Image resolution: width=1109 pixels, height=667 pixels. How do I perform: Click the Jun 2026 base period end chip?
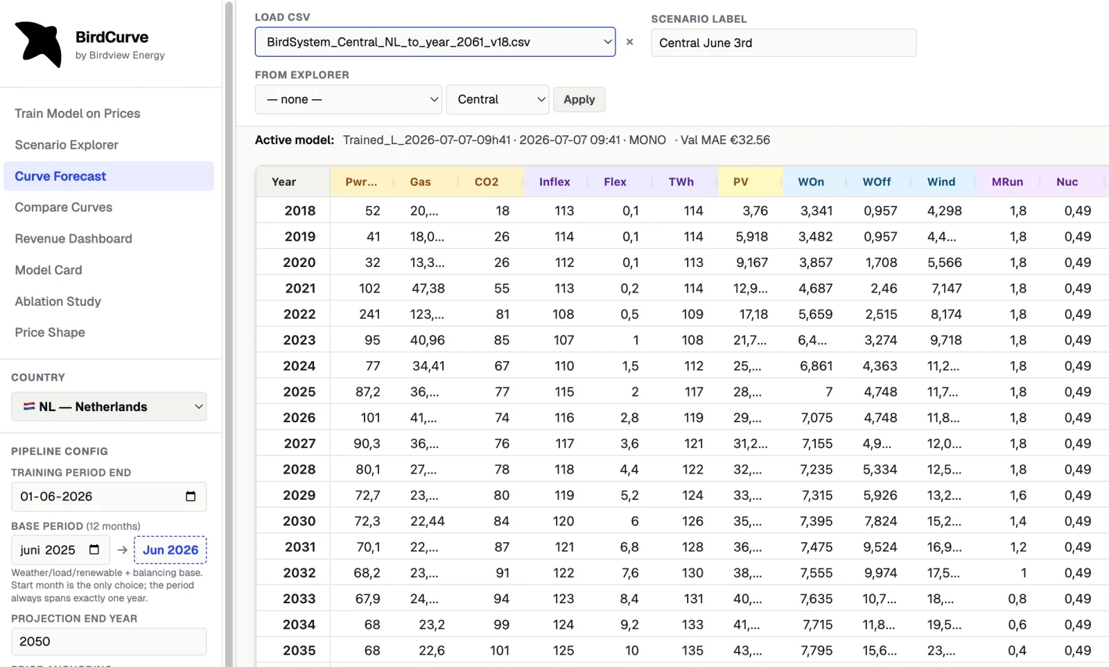170,550
